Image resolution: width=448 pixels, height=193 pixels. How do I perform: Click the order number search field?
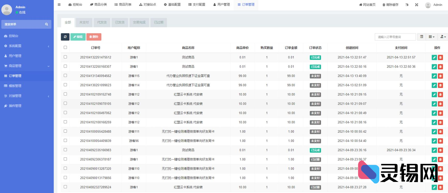tap(395, 37)
